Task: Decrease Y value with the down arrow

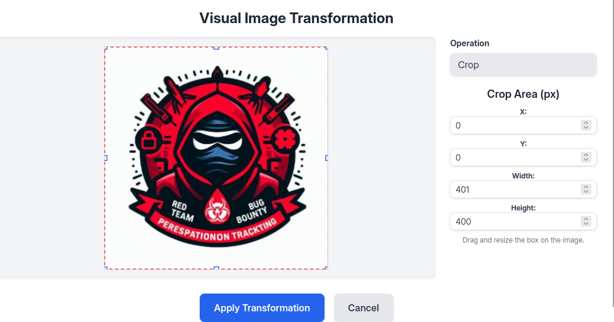Action: [x=586, y=160]
